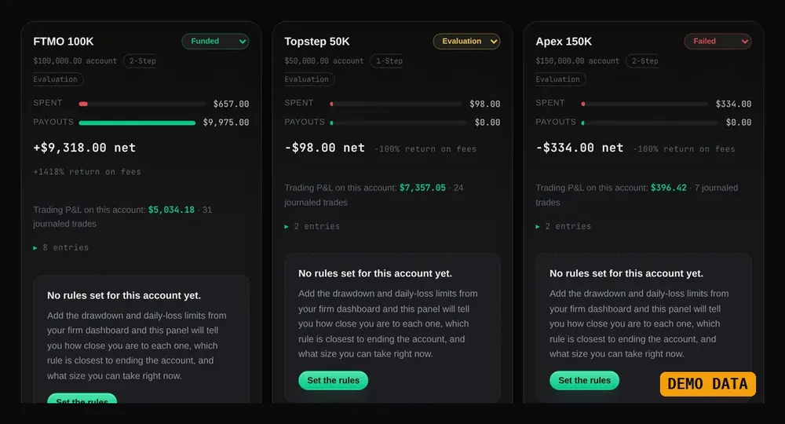Expand the 8 entries list on FTMO
Screen dimensions: 785x424
[61, 247]
